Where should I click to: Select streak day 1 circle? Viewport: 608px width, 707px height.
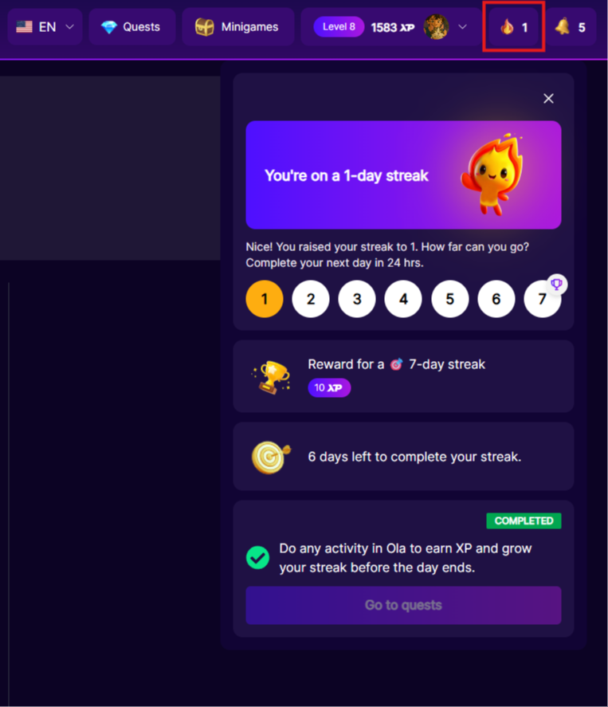pyautogui.click(x=265, y=299)
